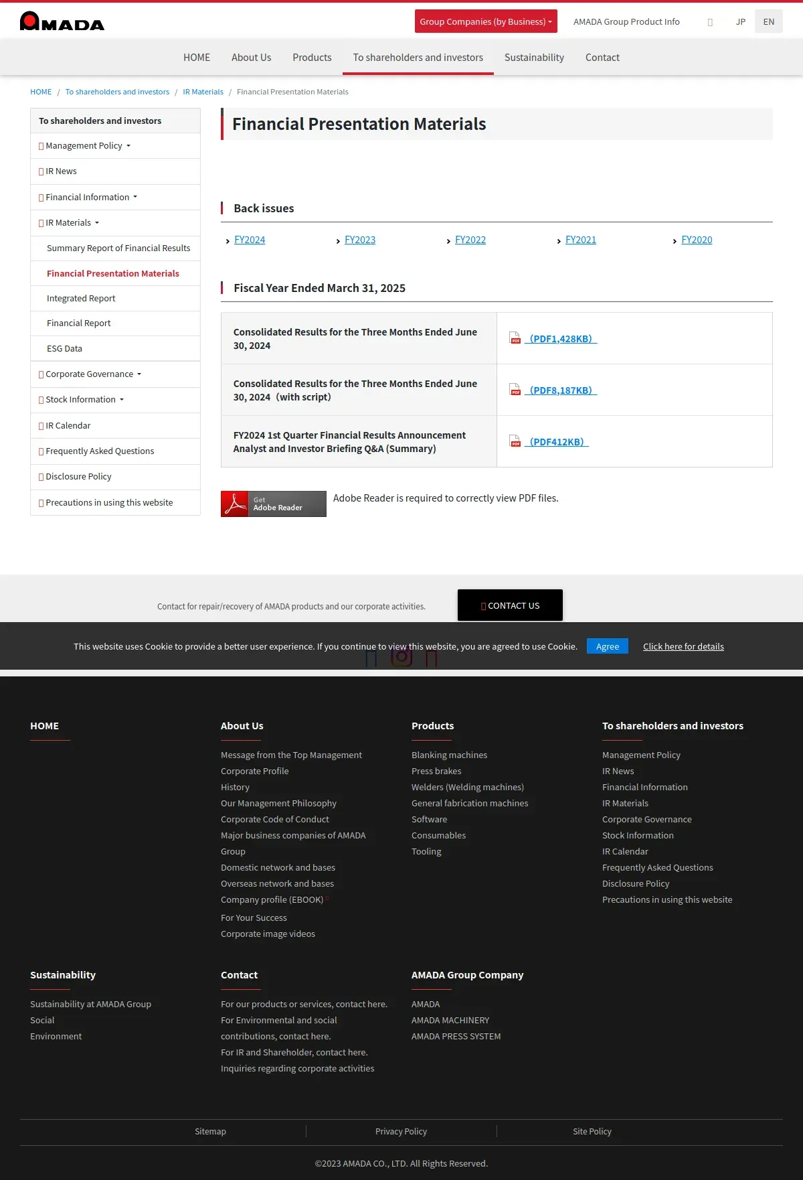Select To shareholders and investors tab
This screenshot has width=803, height=1180.
[x=418, y=58]
